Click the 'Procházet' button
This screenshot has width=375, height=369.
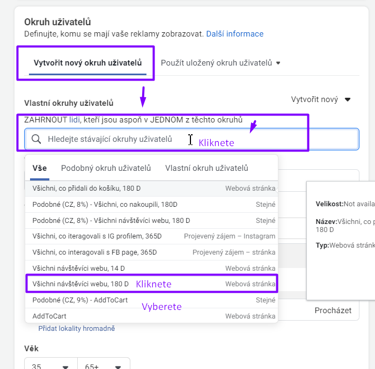pyautogui.click(x=333, y=310)
